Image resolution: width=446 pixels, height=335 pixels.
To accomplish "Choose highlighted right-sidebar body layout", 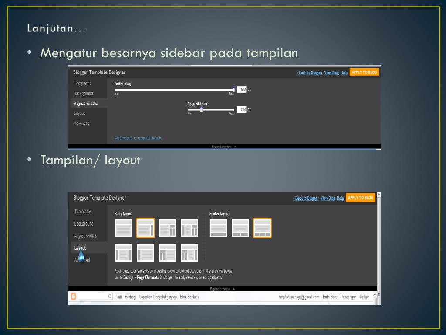I will (x=145, y=228).
